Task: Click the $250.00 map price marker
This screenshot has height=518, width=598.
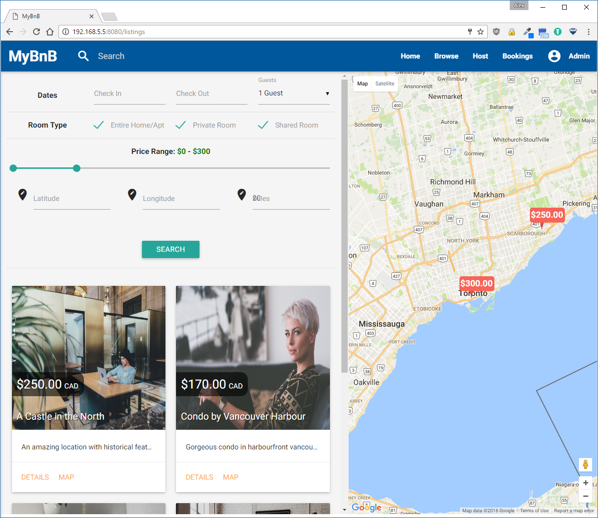Action: tap(547, 215)
